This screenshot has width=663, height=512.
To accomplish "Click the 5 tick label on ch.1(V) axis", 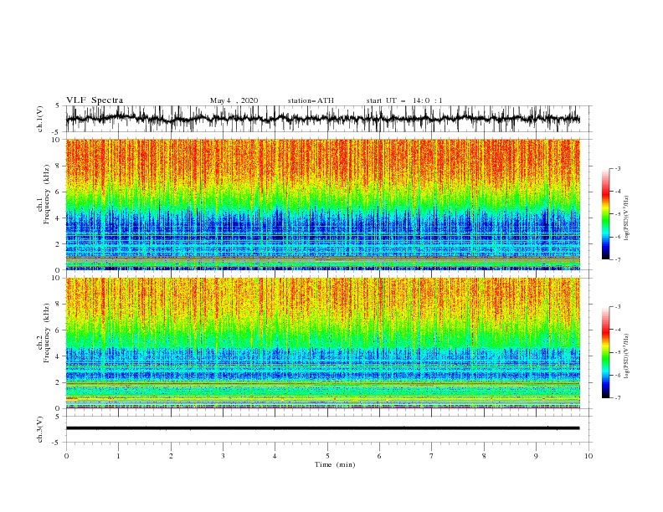I will 59,106.
